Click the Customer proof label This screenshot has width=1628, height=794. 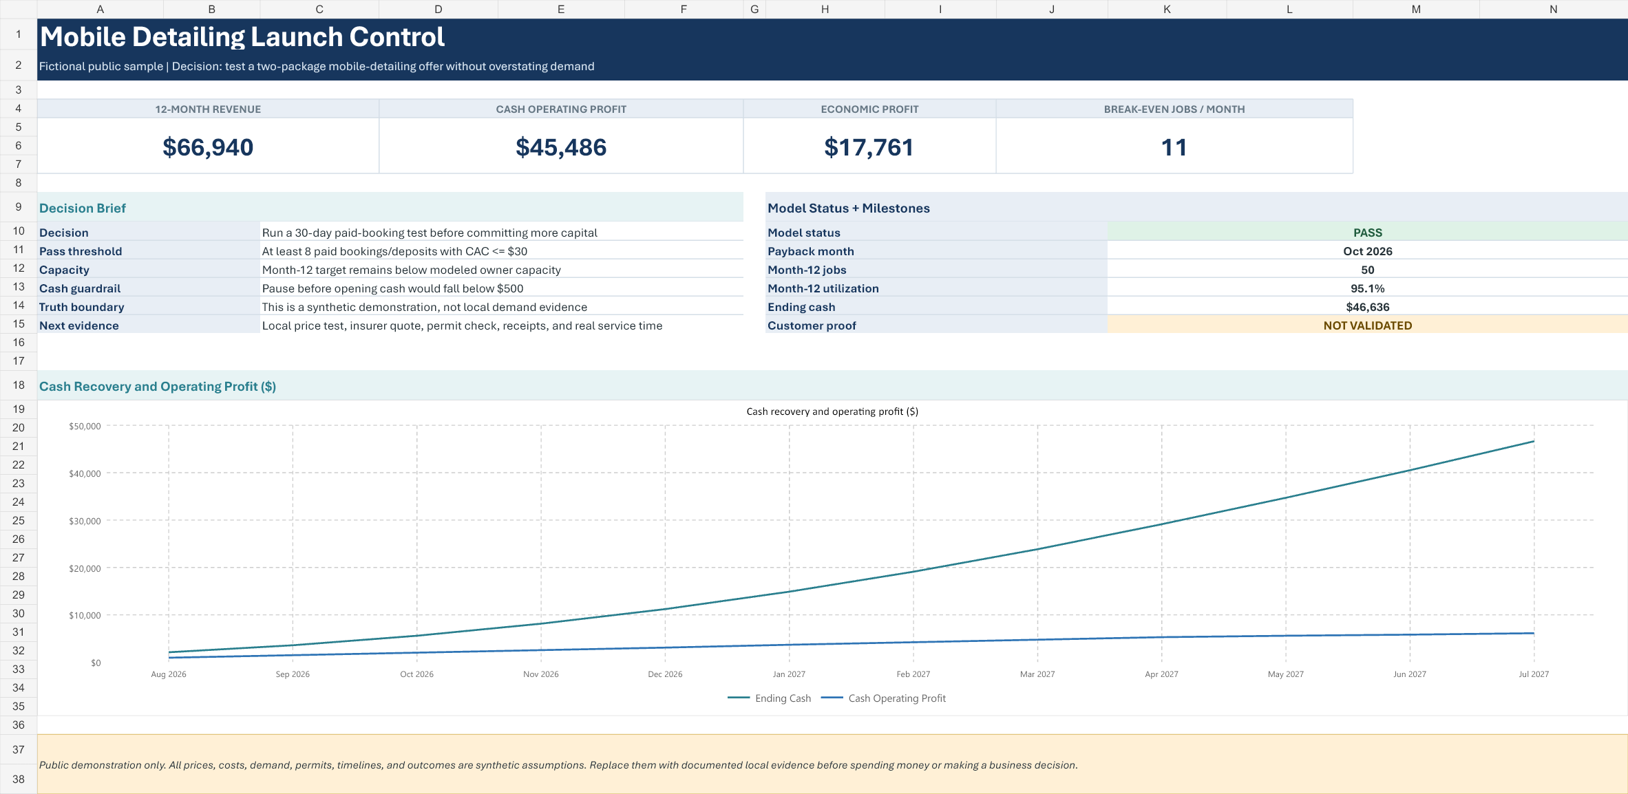coord(937,325)
